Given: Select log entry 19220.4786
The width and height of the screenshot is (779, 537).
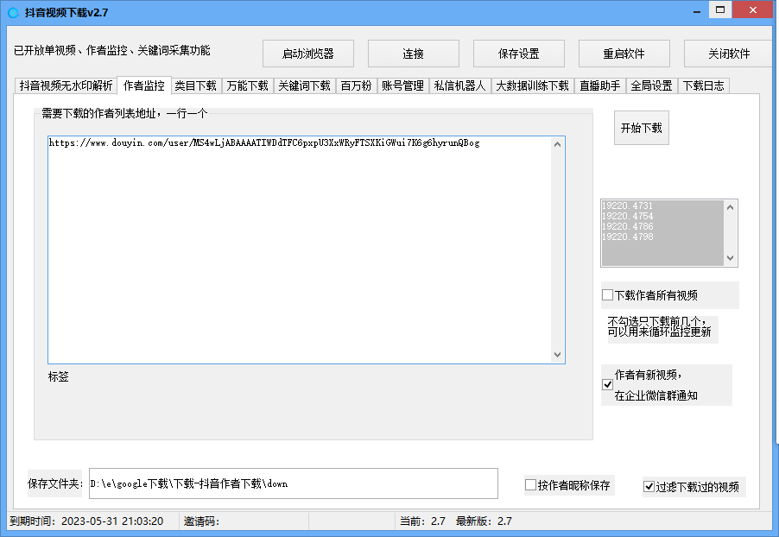Looking at the screenshot, I should coord(628,226).
